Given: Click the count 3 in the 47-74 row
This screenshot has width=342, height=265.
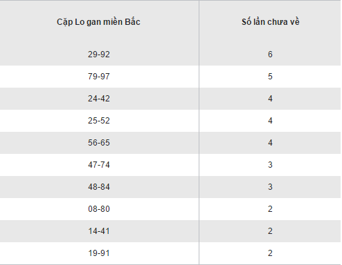Looking at the screenshot, I should [x=270, y=165].
